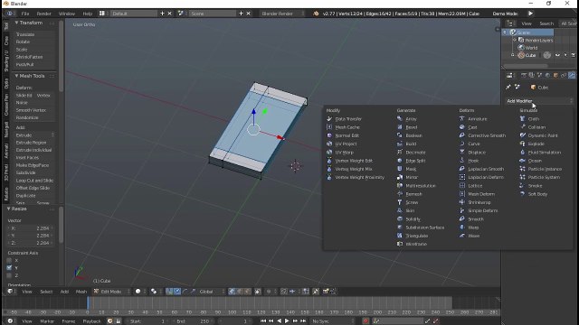Click the Translate tool button
This screenshot has width=579, height=325.
34,34
